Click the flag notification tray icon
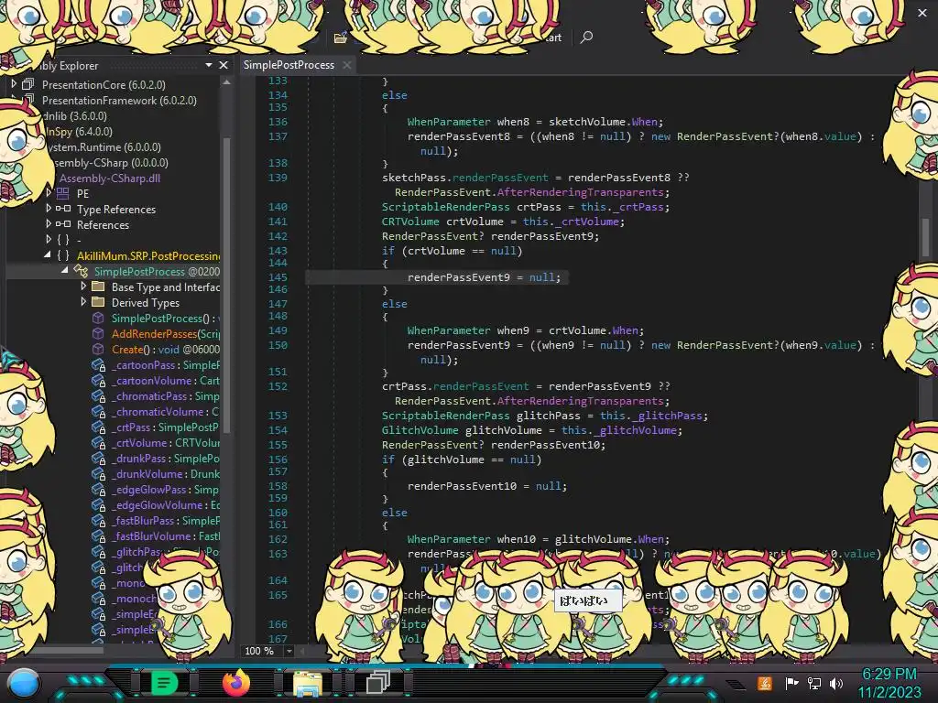 [x=792, y=683]
